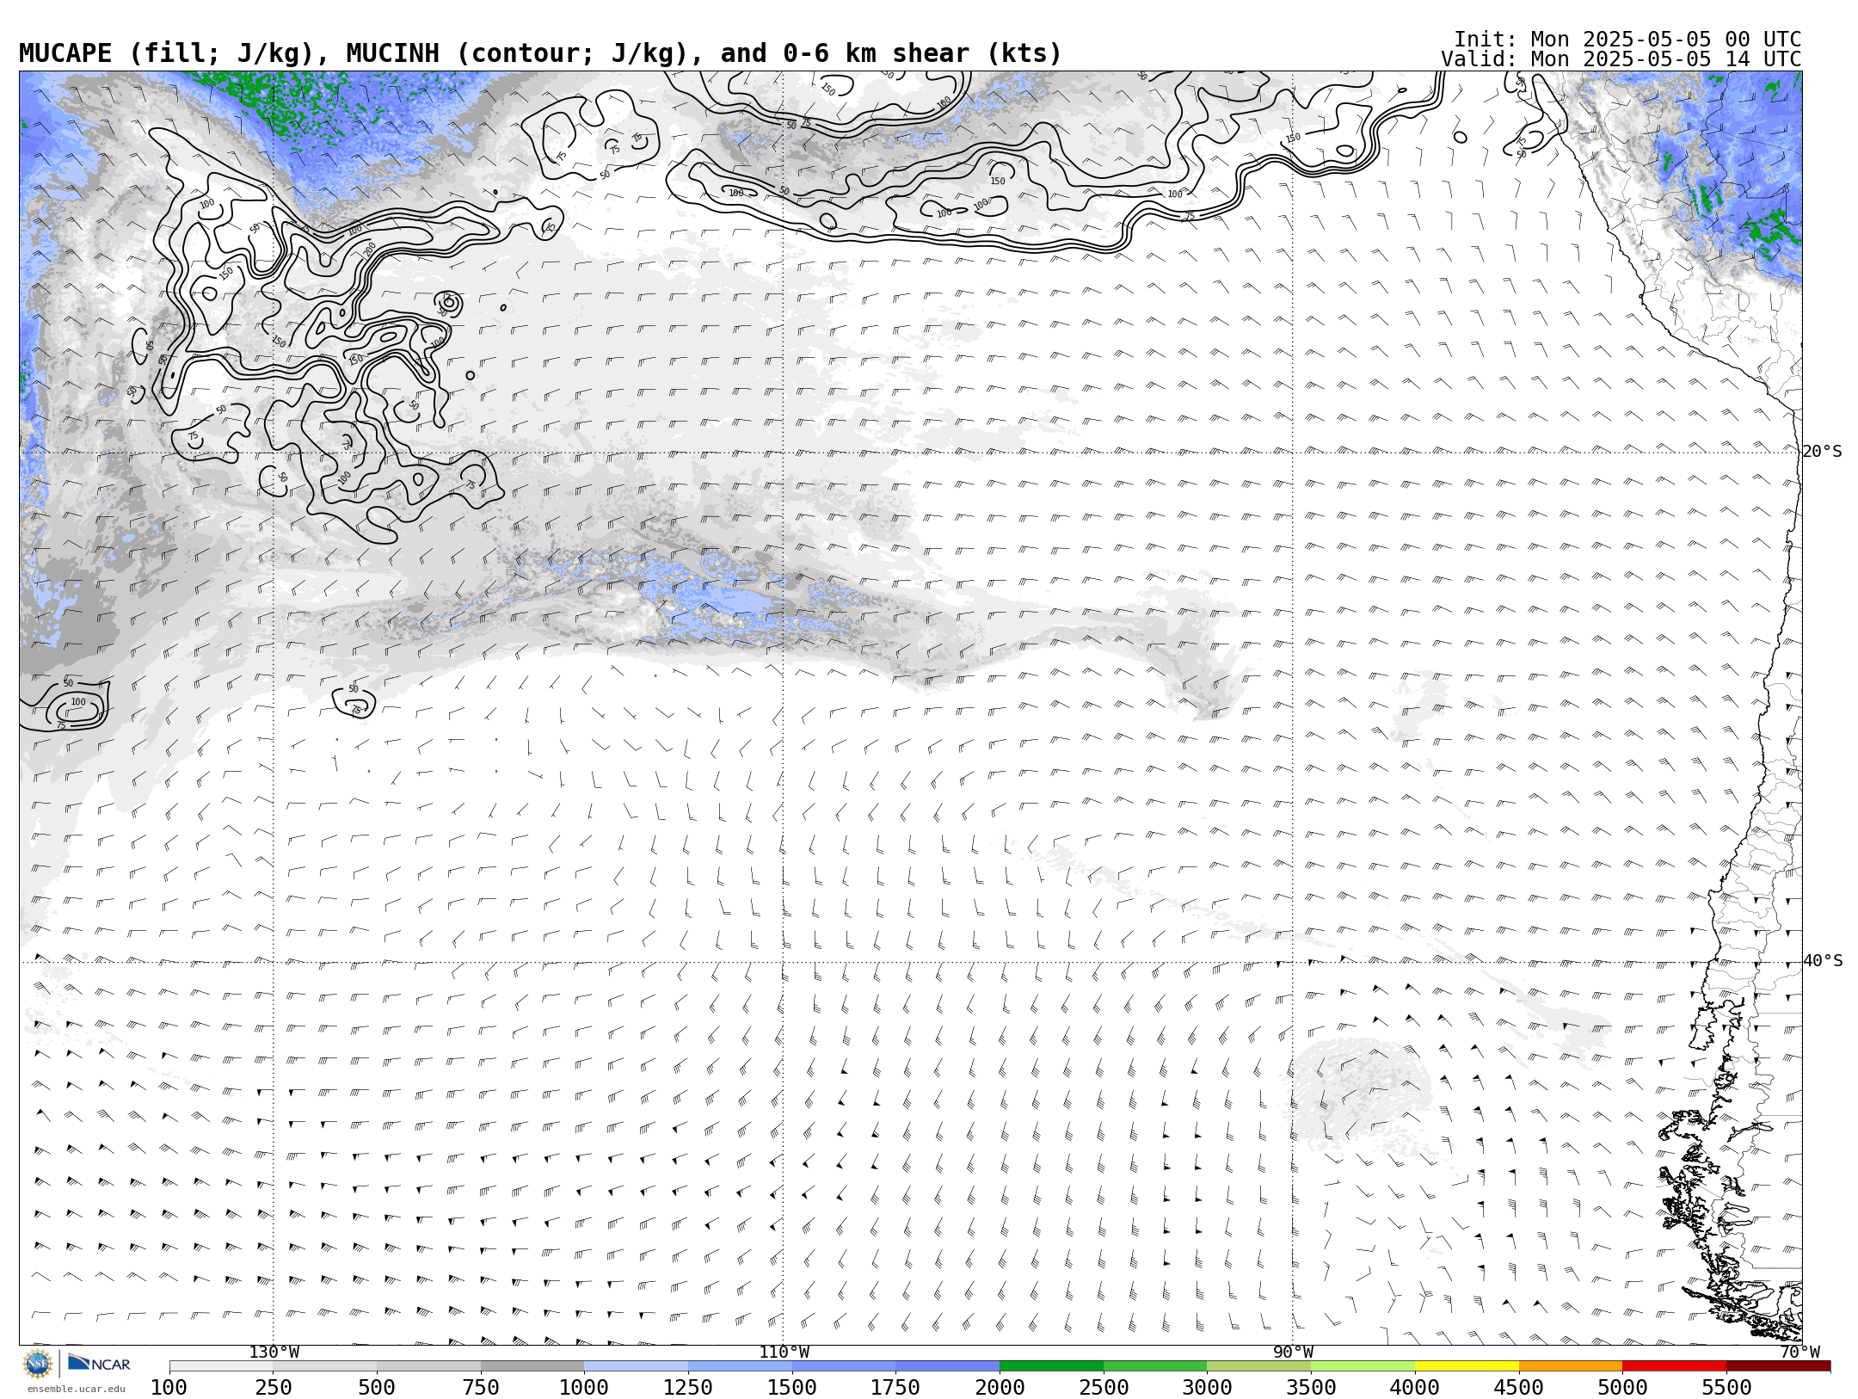
Task: Pick the orange 4500–5000 swatch
Action: (x=1571, y=1366)
